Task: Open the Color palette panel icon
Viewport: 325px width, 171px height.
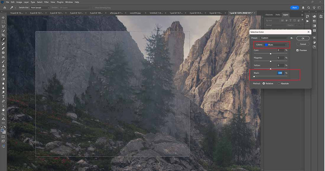Action: 314,16
